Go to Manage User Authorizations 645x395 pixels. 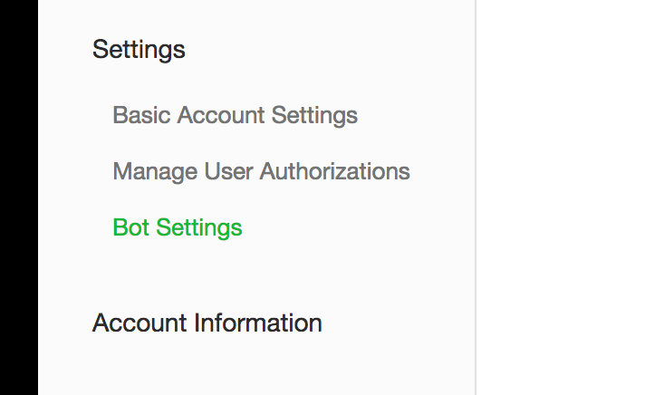point(261,171)
